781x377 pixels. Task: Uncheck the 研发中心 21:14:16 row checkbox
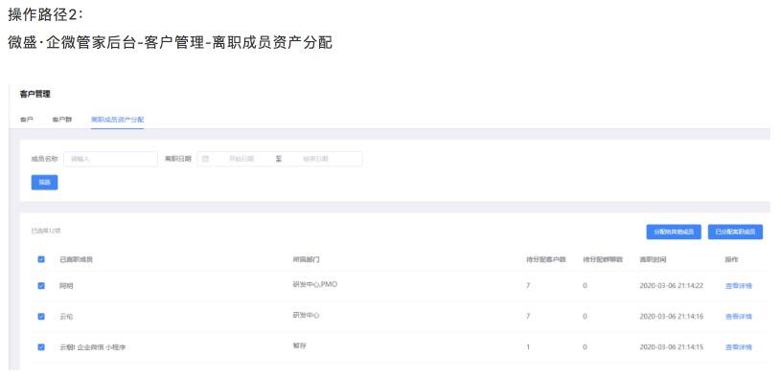(x=41, y=317)
